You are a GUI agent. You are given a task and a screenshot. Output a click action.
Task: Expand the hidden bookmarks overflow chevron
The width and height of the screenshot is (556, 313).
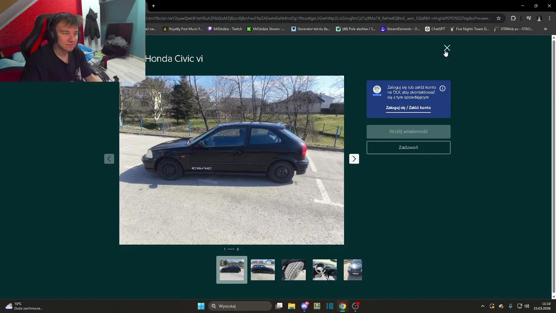546,29
